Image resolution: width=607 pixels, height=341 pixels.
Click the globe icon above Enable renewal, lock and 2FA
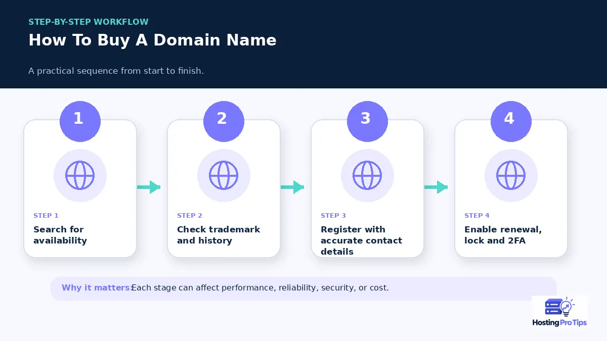[511, 175]
